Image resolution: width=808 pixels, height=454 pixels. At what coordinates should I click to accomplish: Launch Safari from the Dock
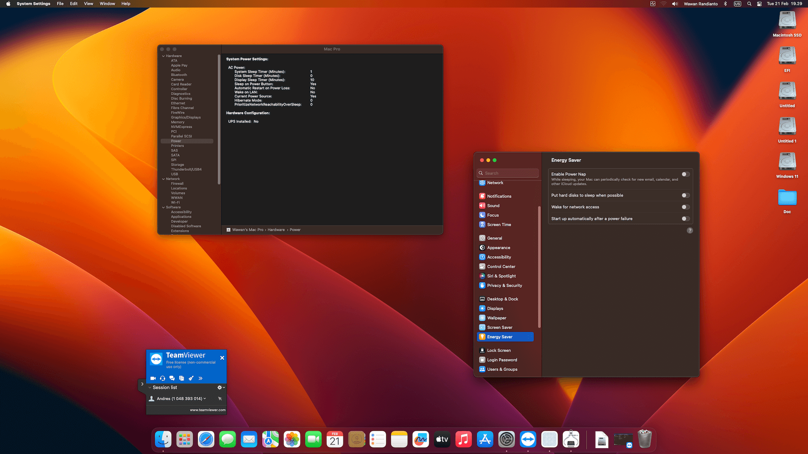click(x=206, y=440)
